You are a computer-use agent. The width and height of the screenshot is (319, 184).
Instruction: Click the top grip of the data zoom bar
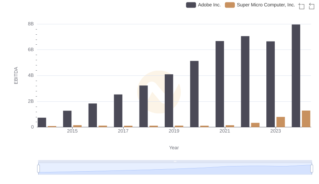point(175,161)
